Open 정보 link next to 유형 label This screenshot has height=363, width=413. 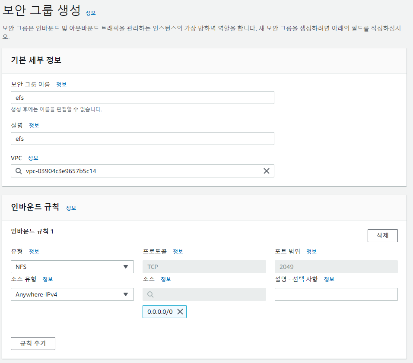(x=34, y=252)
